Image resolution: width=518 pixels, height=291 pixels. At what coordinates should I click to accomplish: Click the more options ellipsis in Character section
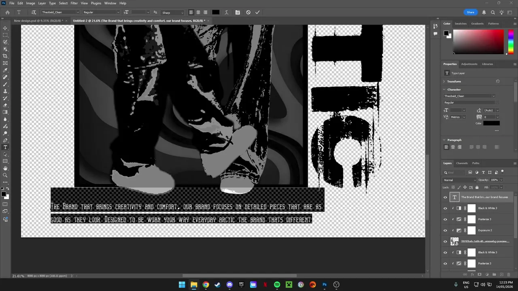coord(497,131)
